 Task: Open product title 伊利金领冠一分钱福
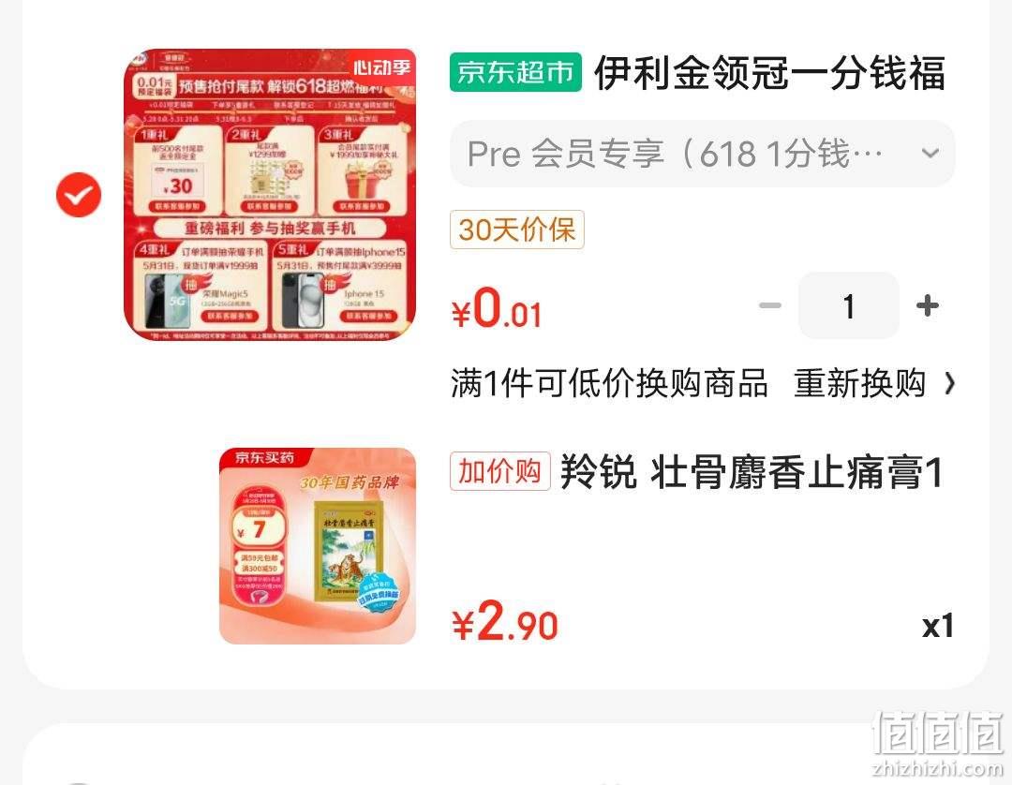pyautogui.click(x=770, y=72)
